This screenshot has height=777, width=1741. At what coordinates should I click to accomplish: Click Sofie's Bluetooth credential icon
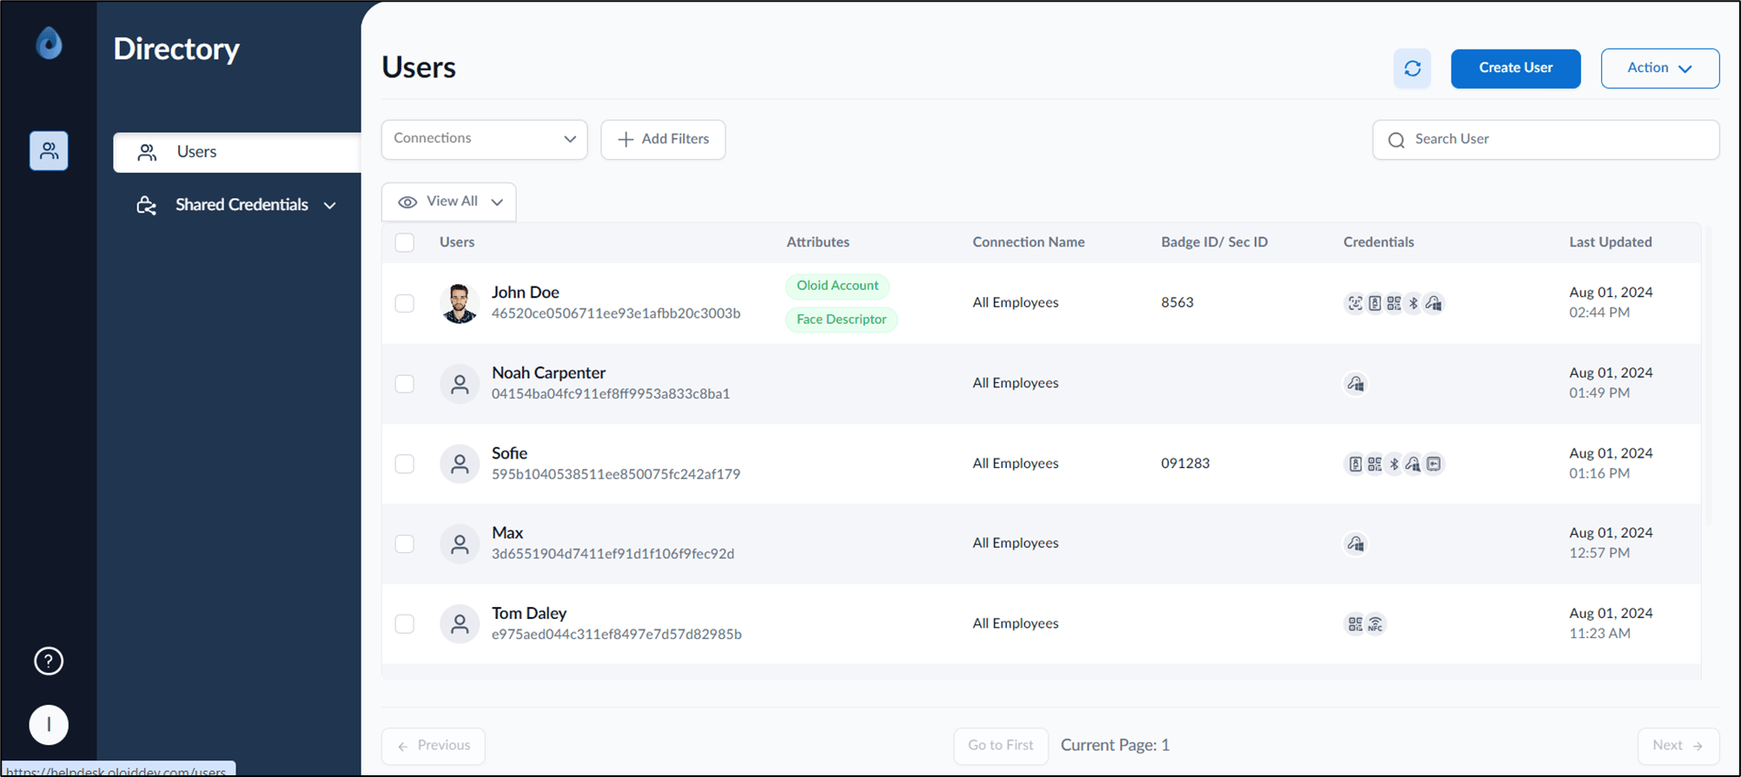tap(1394, 464)
